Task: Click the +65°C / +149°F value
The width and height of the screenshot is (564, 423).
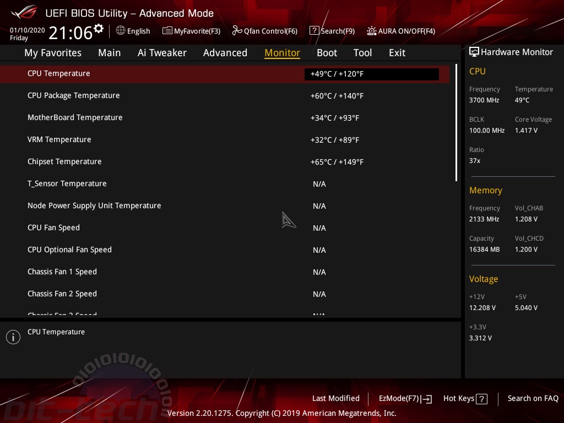Action: pos(337,162)
